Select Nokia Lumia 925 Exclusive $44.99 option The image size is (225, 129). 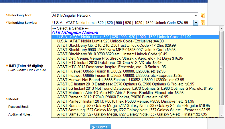135,41
